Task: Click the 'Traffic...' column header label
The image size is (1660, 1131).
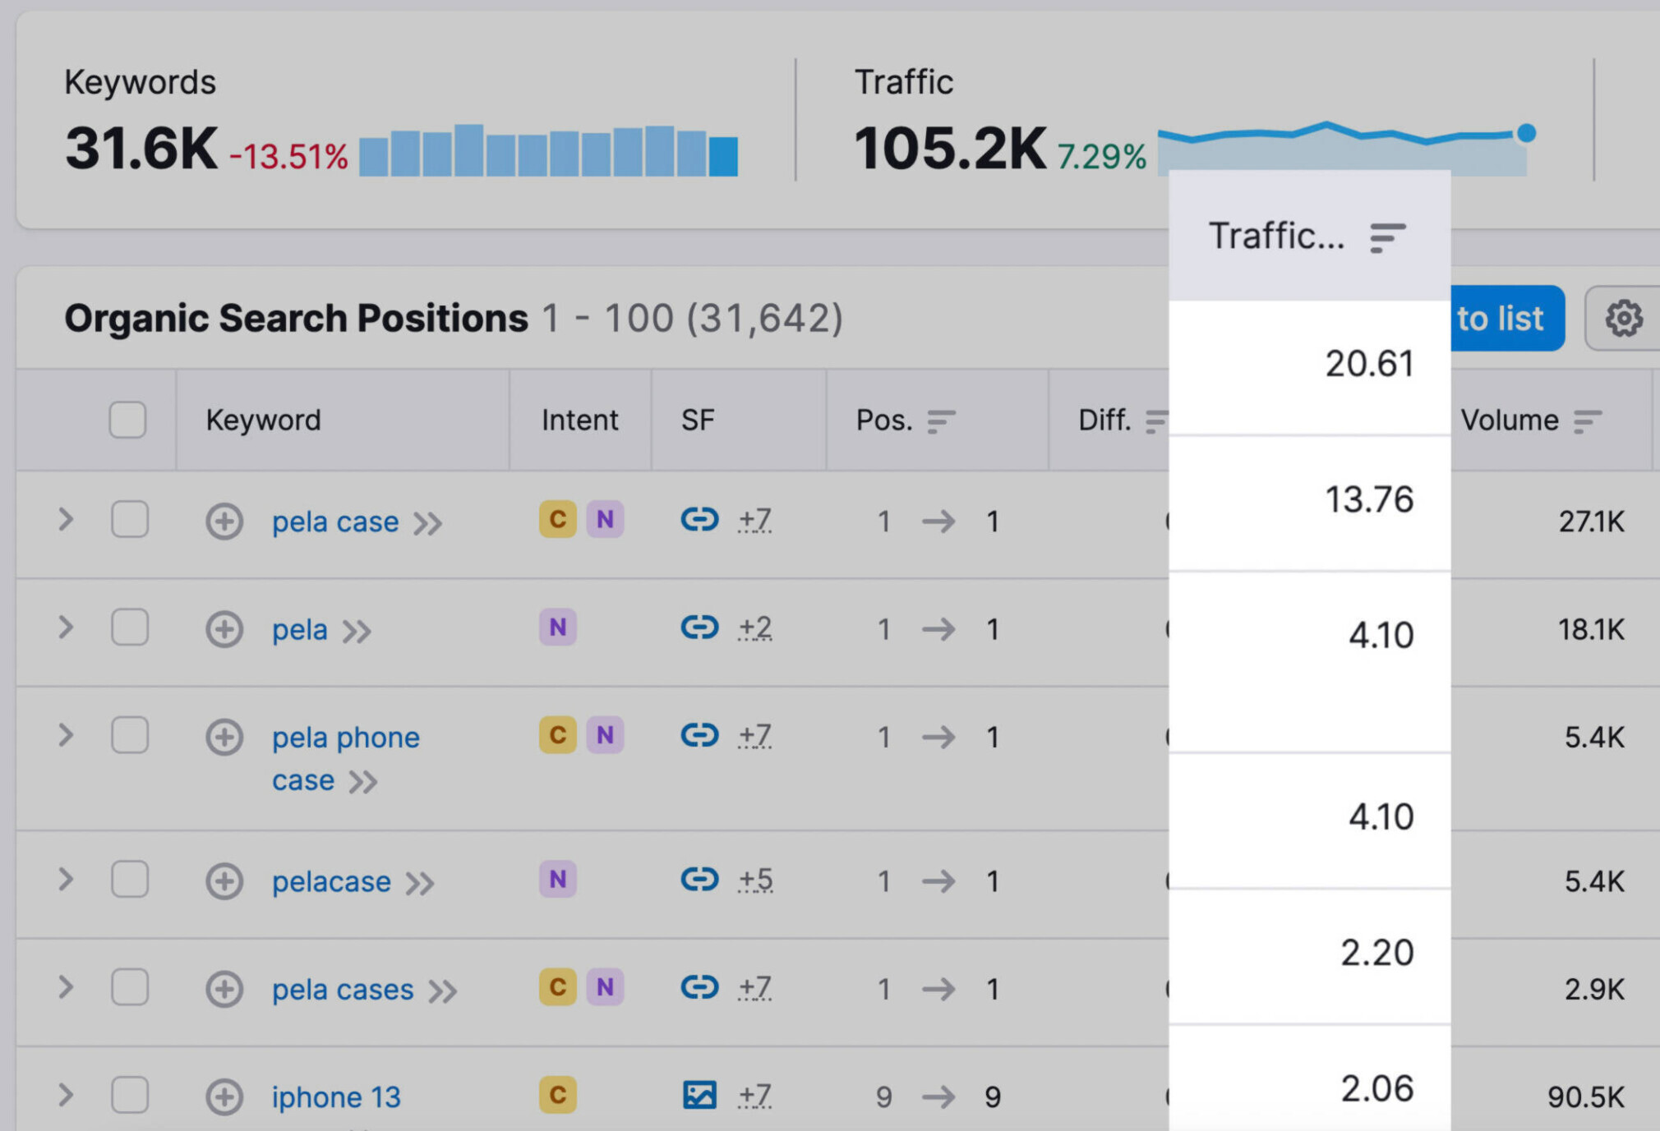Action: (x=1276, y=236)
